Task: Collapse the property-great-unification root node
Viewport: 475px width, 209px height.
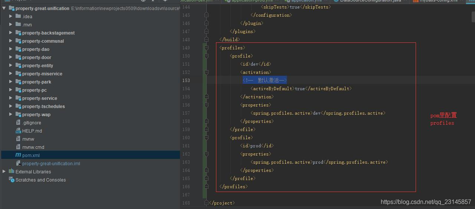Action: (4, 8)
